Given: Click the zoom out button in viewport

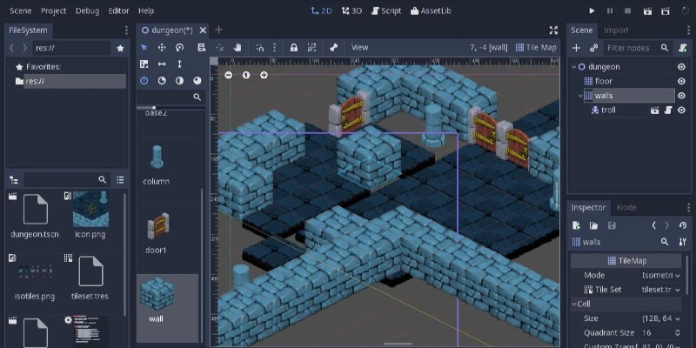Looking at the screenshot, I should tap(229, 75).
